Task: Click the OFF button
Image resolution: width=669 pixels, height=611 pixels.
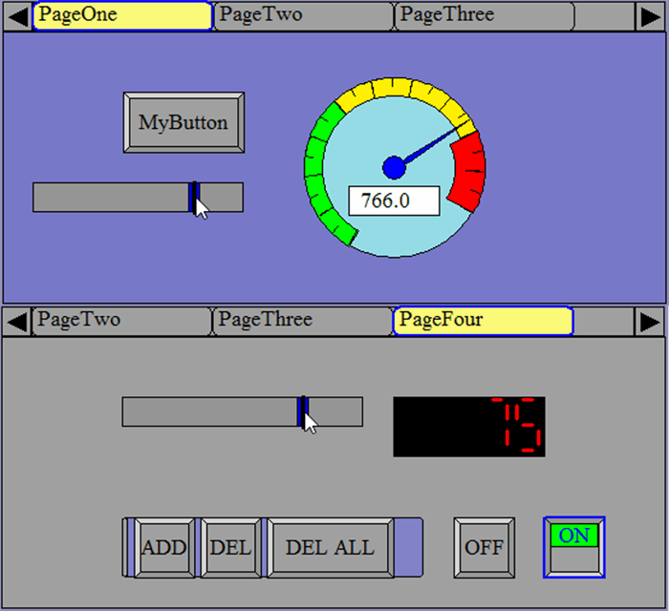Action: coord(485,548)
